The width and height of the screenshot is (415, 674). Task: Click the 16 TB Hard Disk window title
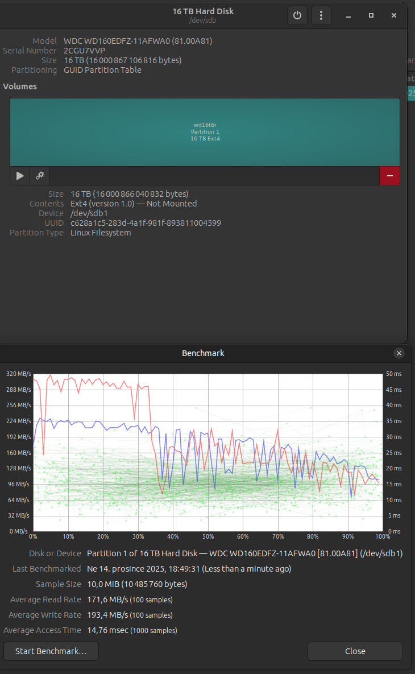tap(203, 11)
